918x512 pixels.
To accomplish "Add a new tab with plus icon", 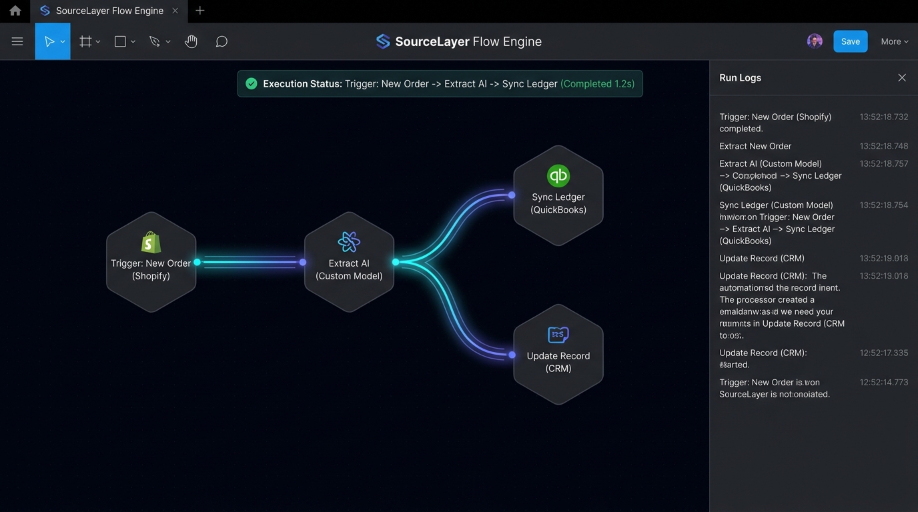I will coord(199,11).
